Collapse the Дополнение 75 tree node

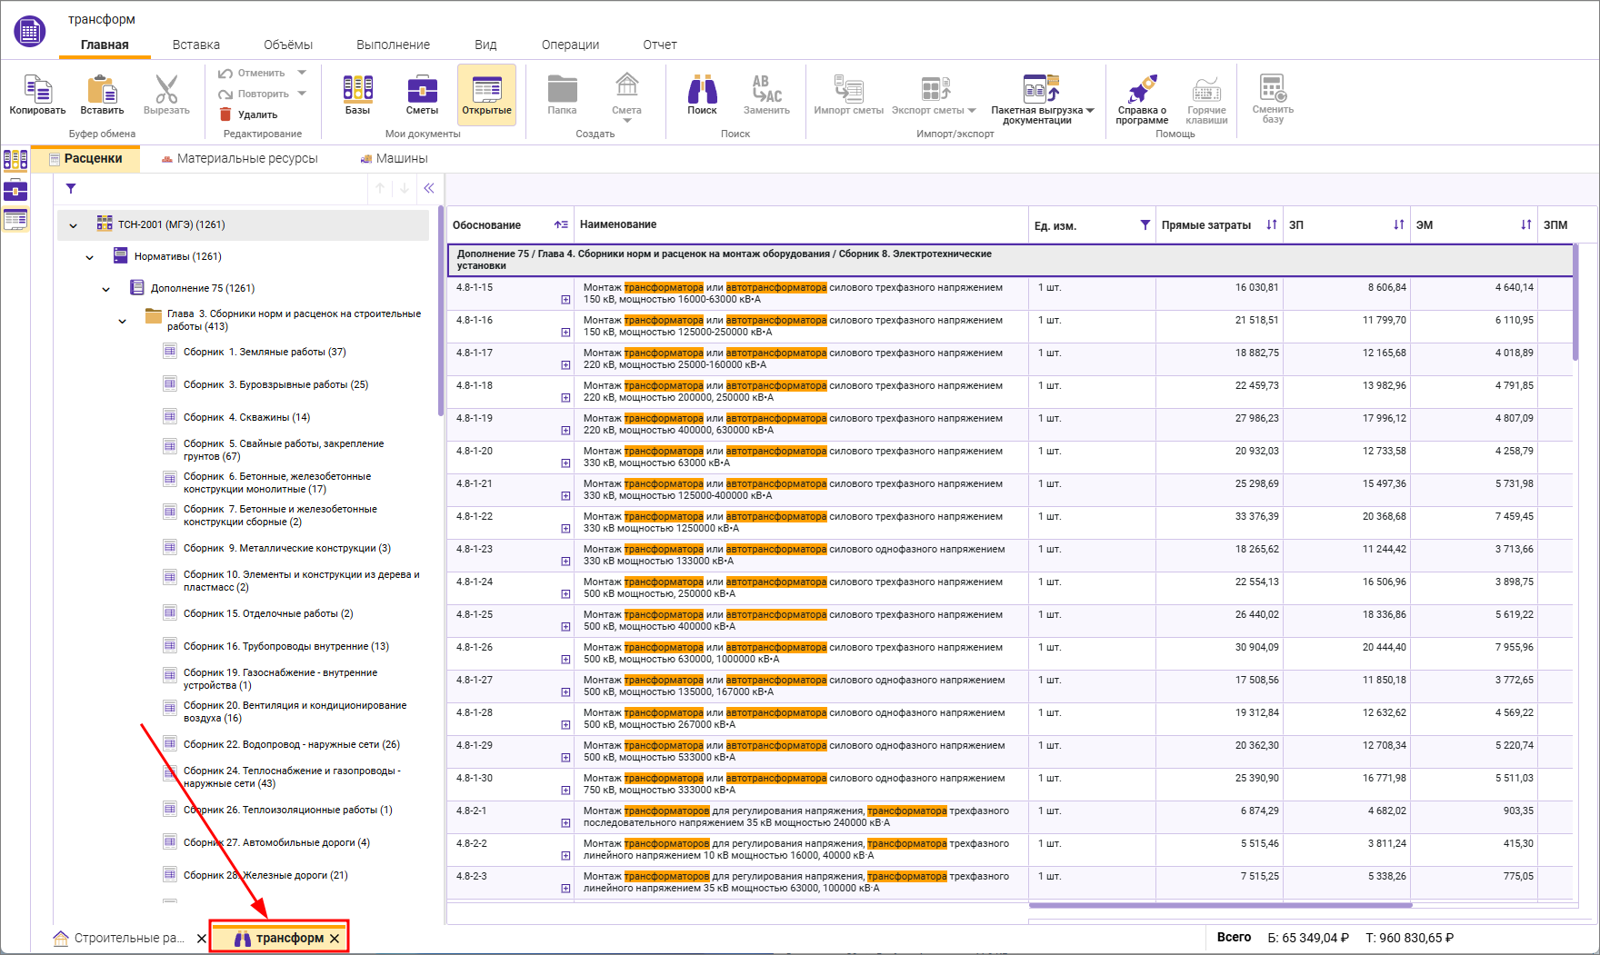click(x=106, y=289)
